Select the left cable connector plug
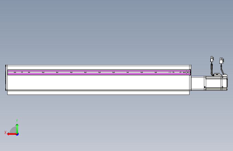Image resolution: width=233 pixels, height=151 pixels. click(x=212, y=59)
